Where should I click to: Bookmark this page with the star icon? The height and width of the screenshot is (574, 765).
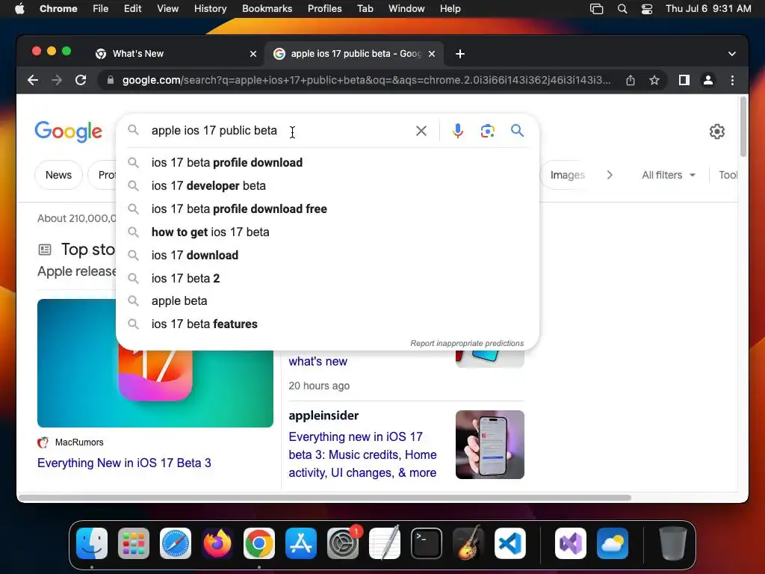(x=654, y=80)
